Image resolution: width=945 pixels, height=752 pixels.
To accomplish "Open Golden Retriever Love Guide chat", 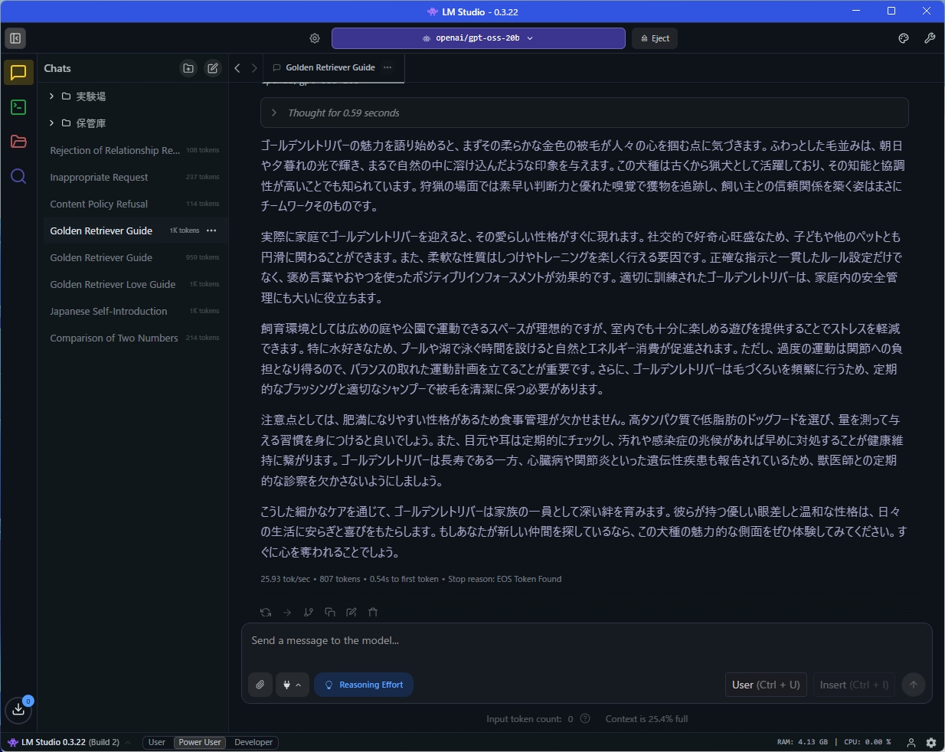I will tap(135, 284).
